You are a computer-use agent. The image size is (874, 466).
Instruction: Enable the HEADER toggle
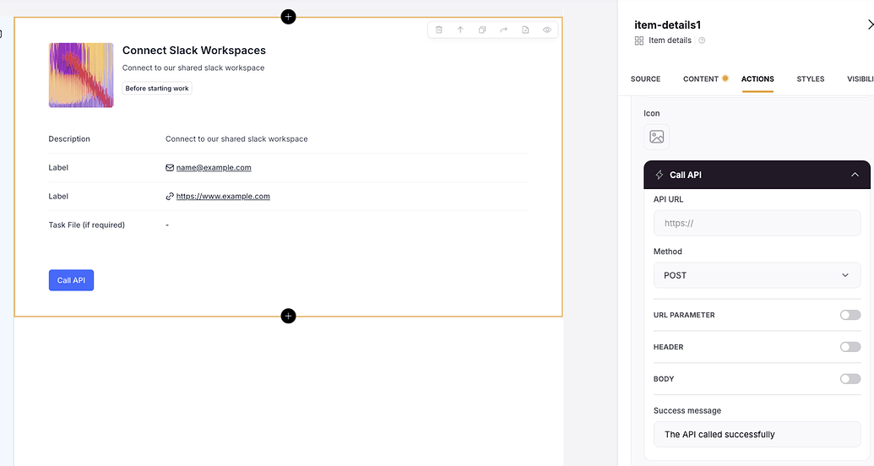tap(850, 347)
